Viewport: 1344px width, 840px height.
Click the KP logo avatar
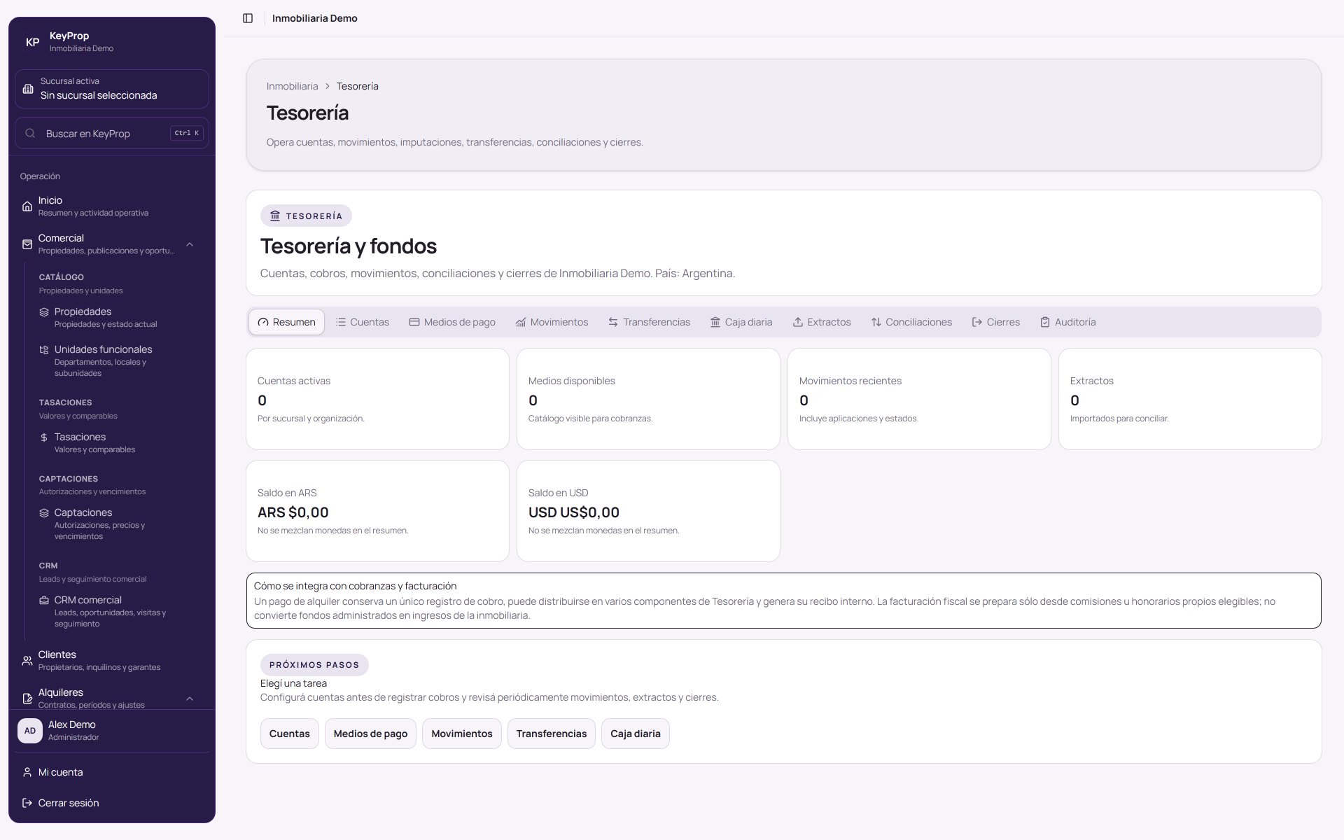(x=32, y=42)
